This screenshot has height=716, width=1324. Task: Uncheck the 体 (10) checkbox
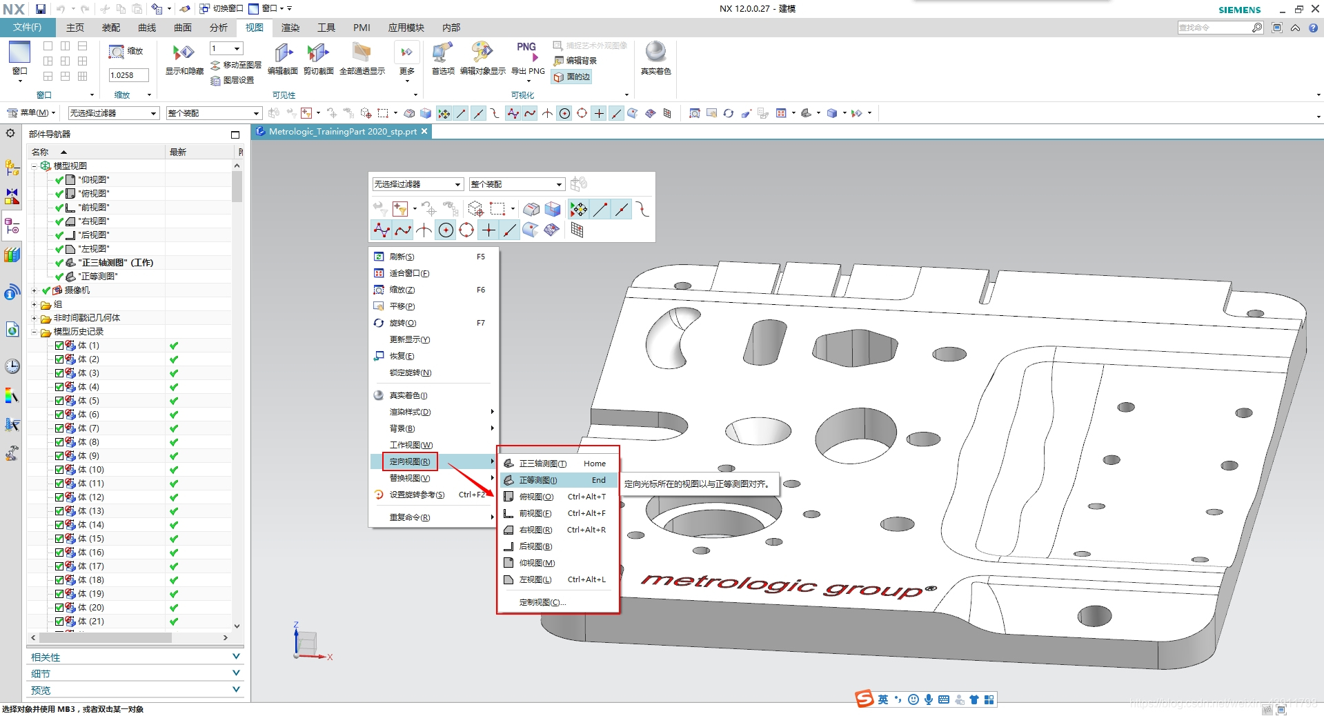coord(59,470)
